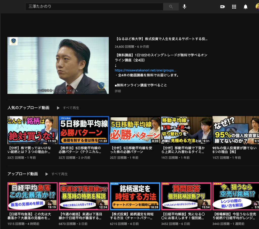Screen dimensions: 259x229
Task: Open the YouTube apps grid icon
Action: 234,7
